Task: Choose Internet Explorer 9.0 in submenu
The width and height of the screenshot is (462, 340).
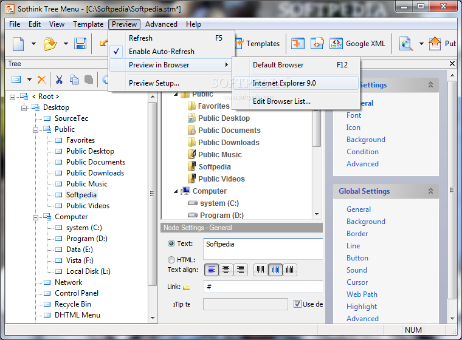Action: [x=296, y=83]
